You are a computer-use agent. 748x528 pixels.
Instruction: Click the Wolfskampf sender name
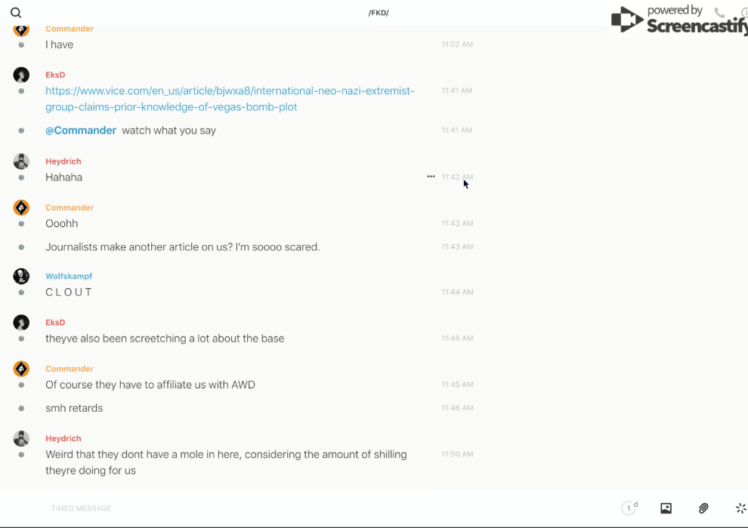click(69, 276)
